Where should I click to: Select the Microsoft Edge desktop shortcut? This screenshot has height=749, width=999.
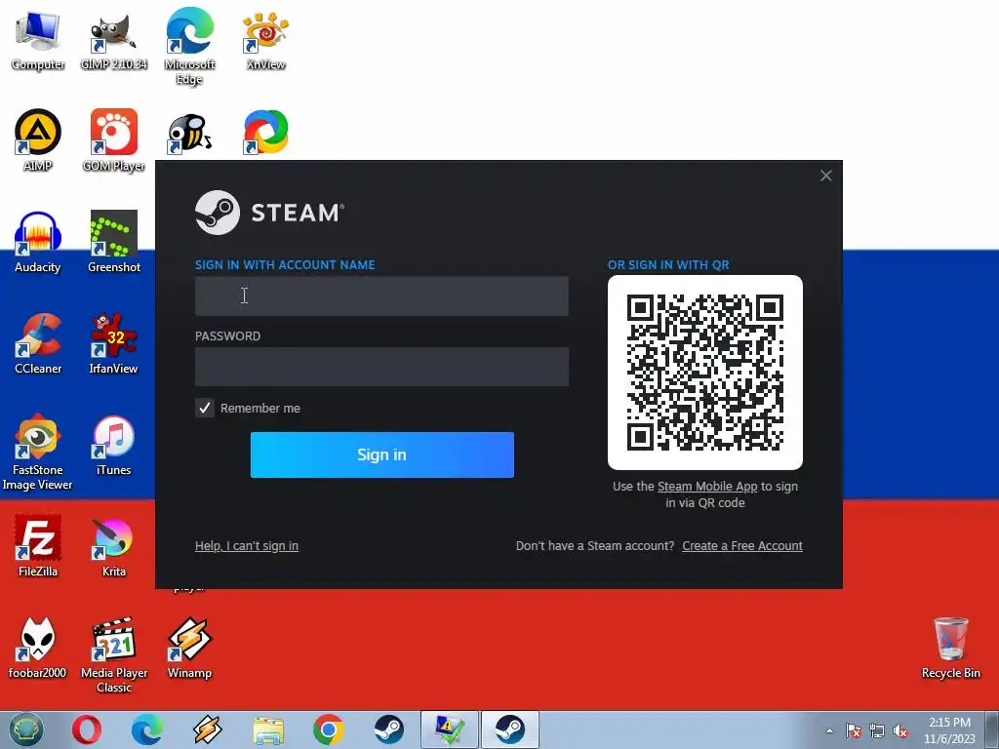[x=189, y=46]
